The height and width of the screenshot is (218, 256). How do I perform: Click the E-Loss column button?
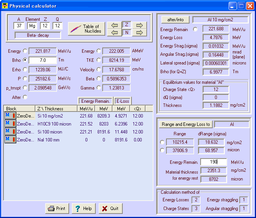(123, 101)
